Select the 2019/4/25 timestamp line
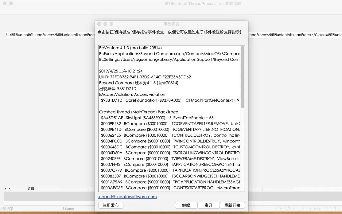Screen dimensions: 342x214 [x=121, y=71]
